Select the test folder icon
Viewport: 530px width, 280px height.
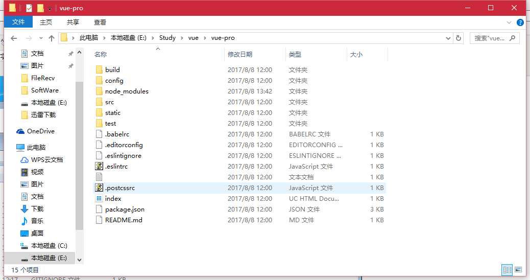pos(99,124)
